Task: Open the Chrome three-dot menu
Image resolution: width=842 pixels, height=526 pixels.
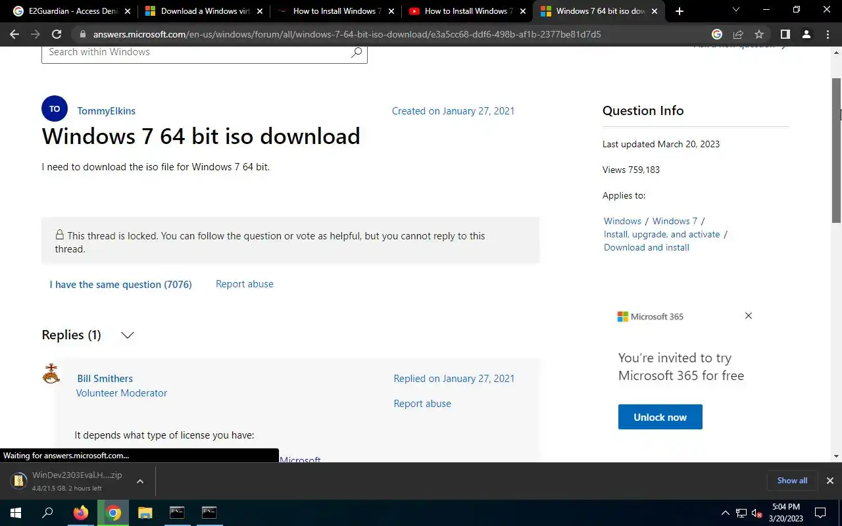Action: click(828, 34)
